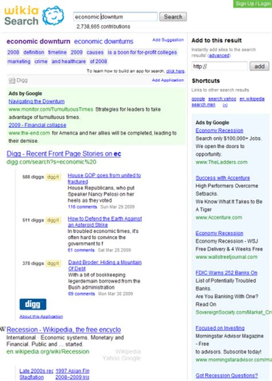This screenshot has width=272, height=381.
Task: Select 'is a boon for for-profit colleges' tag
Action: tap(142, 52)
